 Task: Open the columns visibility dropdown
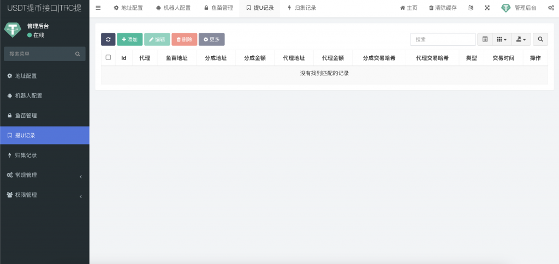click(x=501, y=39)
